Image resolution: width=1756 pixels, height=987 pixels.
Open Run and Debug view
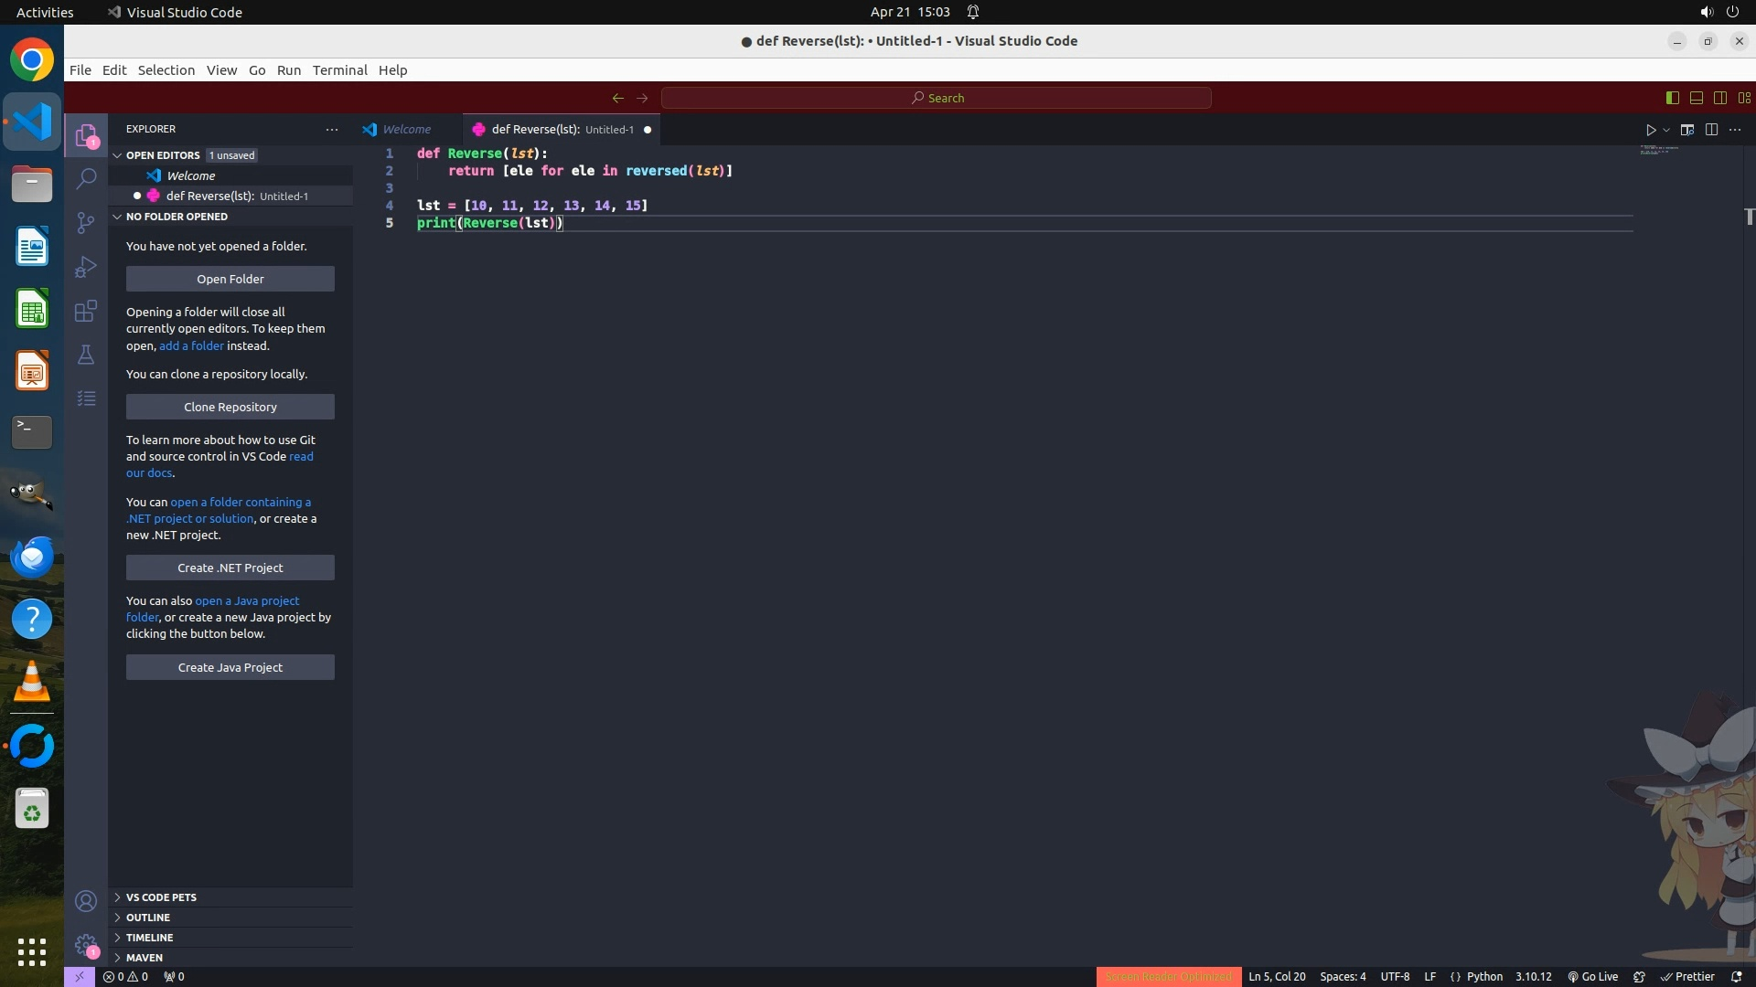click(86, 267)
